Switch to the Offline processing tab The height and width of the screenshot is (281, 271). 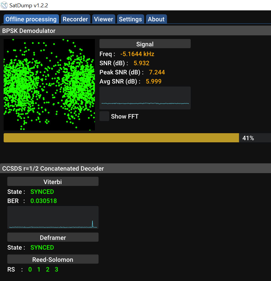(31, 19)
